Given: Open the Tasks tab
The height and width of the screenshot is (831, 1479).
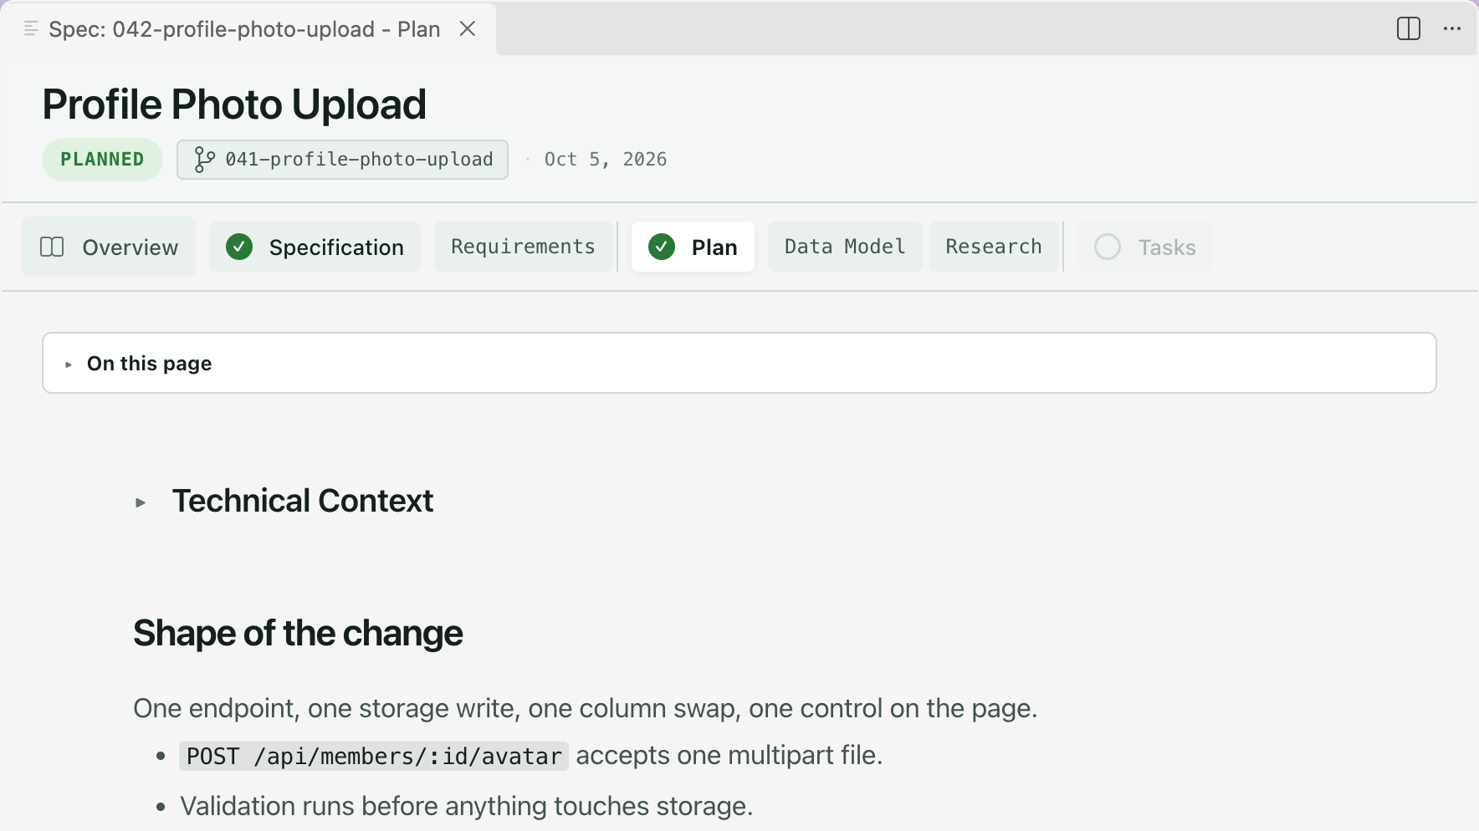Looking at the screenshot, I should click(x=1145, y=247).
